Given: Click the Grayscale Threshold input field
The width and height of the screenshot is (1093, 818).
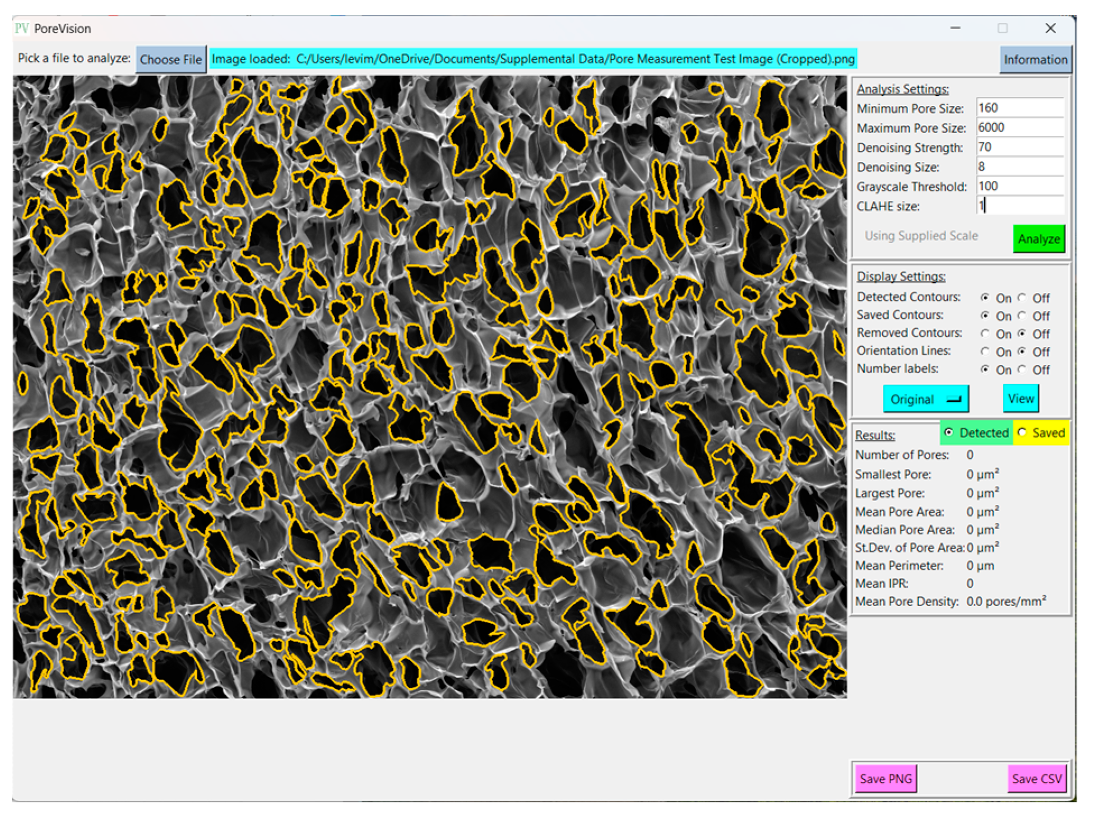Looking at the screenshot, I should (1019, 186).
